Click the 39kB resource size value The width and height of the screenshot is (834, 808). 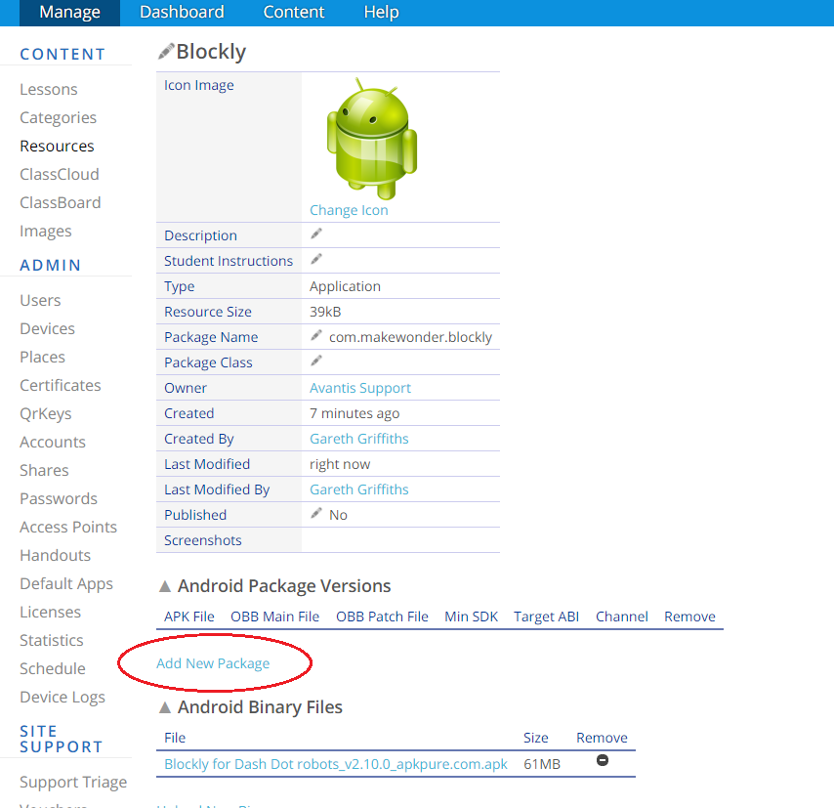tap(325, 312)
